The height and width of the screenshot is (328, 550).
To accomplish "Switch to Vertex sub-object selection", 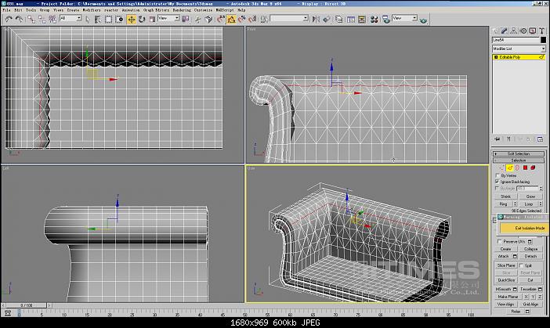I will 502,168.
